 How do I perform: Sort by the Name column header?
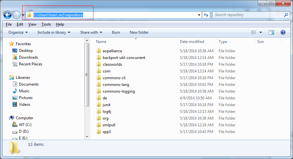(x=101, y=42)
